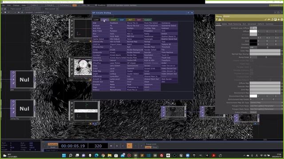
Task: Select the Threshold operator entry
Action: [x=169, y=47]
